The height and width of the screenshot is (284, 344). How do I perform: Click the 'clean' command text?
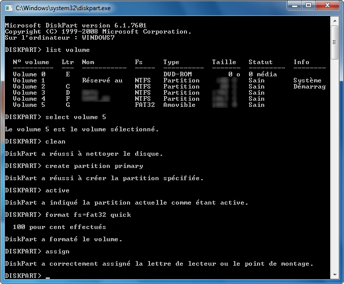[55, 141]
